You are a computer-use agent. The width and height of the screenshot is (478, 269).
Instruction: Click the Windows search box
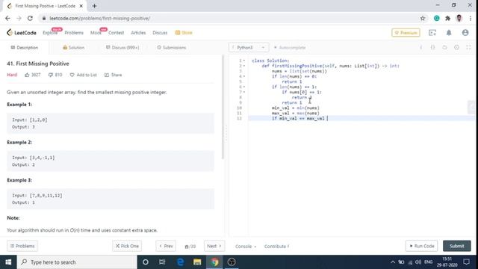point(77,262)
